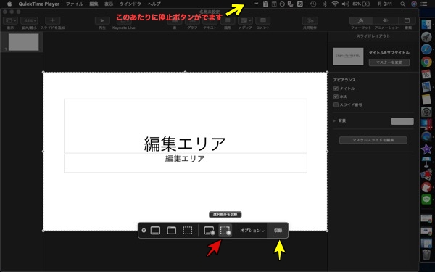Open the Trash in the Dock
The height and width of the screenshot is (272, 435).
point(426,255)
